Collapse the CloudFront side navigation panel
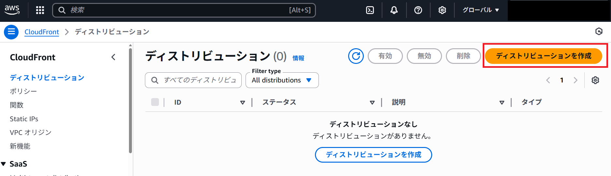 tap(113, 57)
